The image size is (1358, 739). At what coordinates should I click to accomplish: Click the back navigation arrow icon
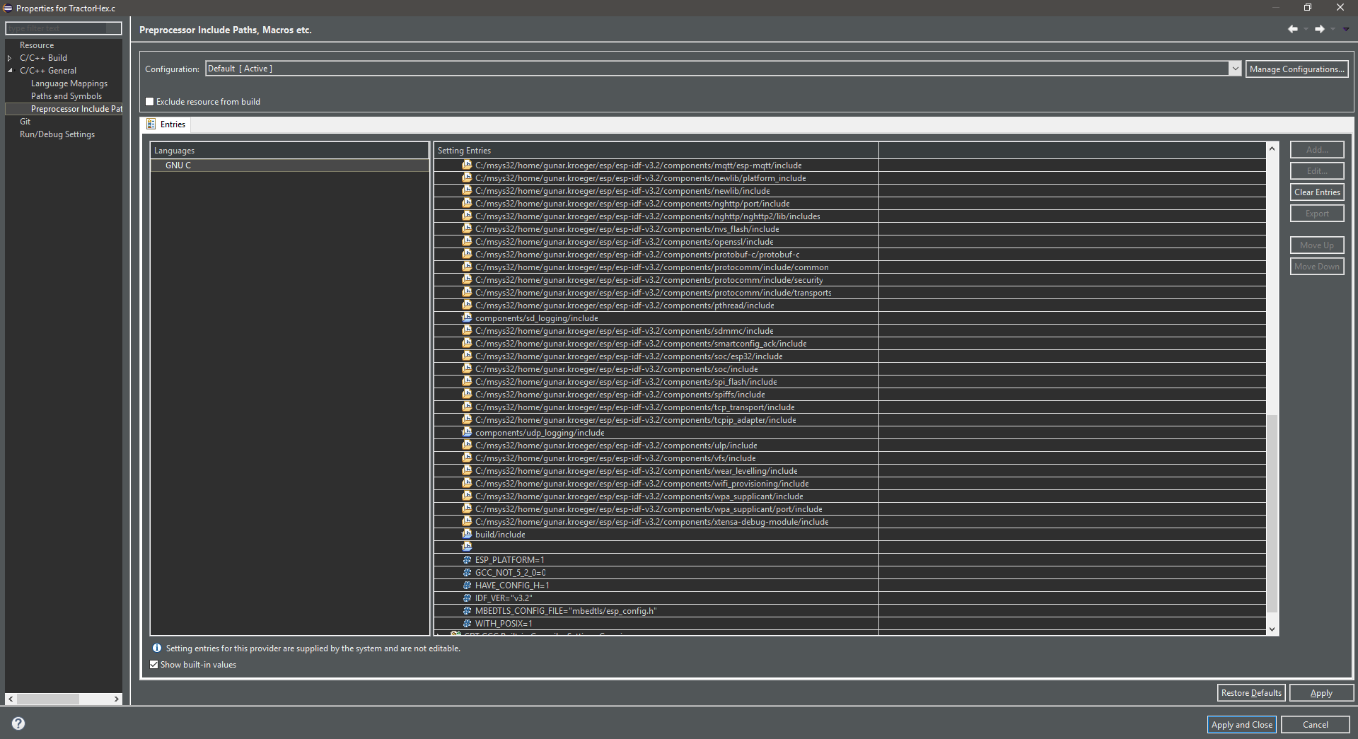[x=1293, y=29]
